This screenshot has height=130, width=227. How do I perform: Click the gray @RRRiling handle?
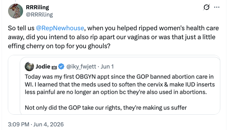[x=39, y=15]
